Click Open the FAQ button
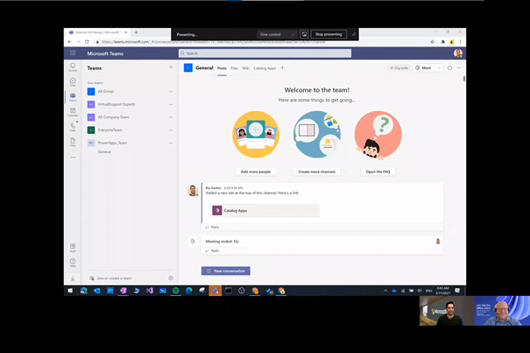 click(378, 172)
